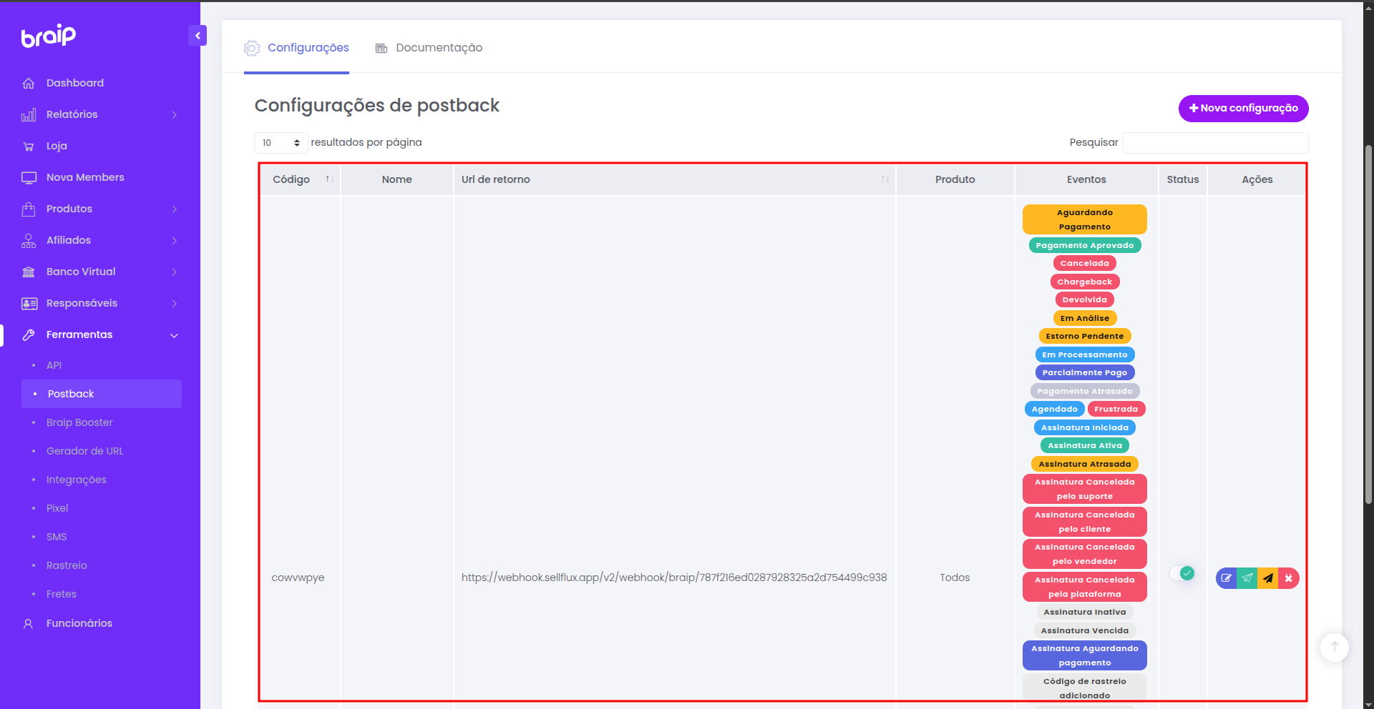Click the Pesquisar search field
The width and height of the screenshot is (1374, 709).
1216,143
